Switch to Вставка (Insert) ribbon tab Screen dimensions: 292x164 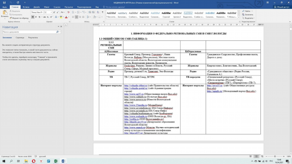pyautogui.click(x=26, y=7)
